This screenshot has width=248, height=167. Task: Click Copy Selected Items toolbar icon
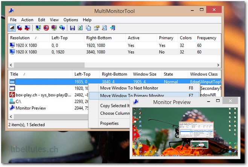click(x=88, y=28)
